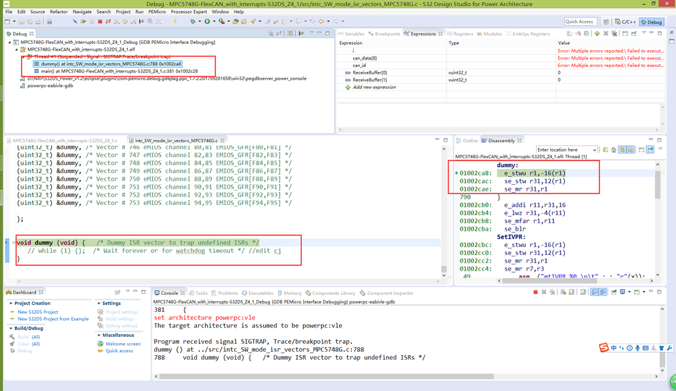Collapse the dummy function fold marker

[14, 243]
